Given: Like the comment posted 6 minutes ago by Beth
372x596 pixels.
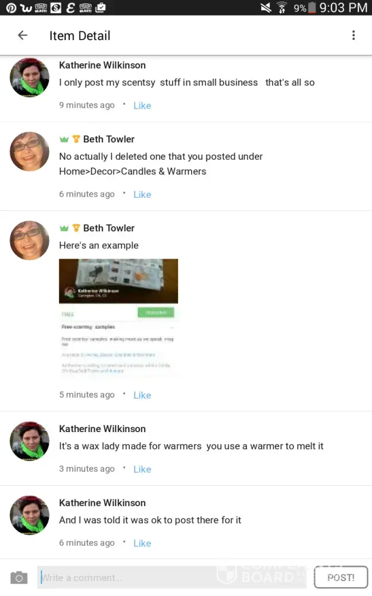Looking at the screenshot, I should click(142, 195).
